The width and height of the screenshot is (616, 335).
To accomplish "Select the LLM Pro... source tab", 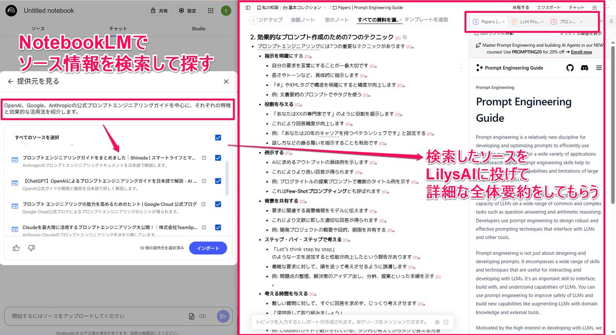I will pos(527,22).
